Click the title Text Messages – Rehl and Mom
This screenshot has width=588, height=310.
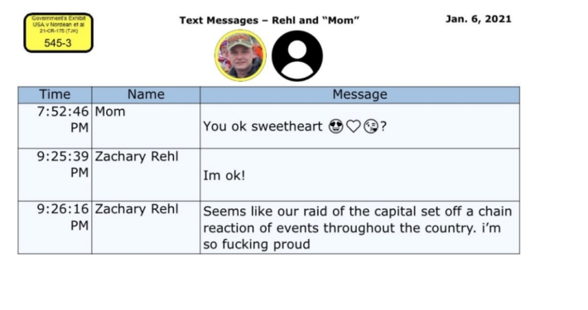pyautogui.click(x=269, y=20)
